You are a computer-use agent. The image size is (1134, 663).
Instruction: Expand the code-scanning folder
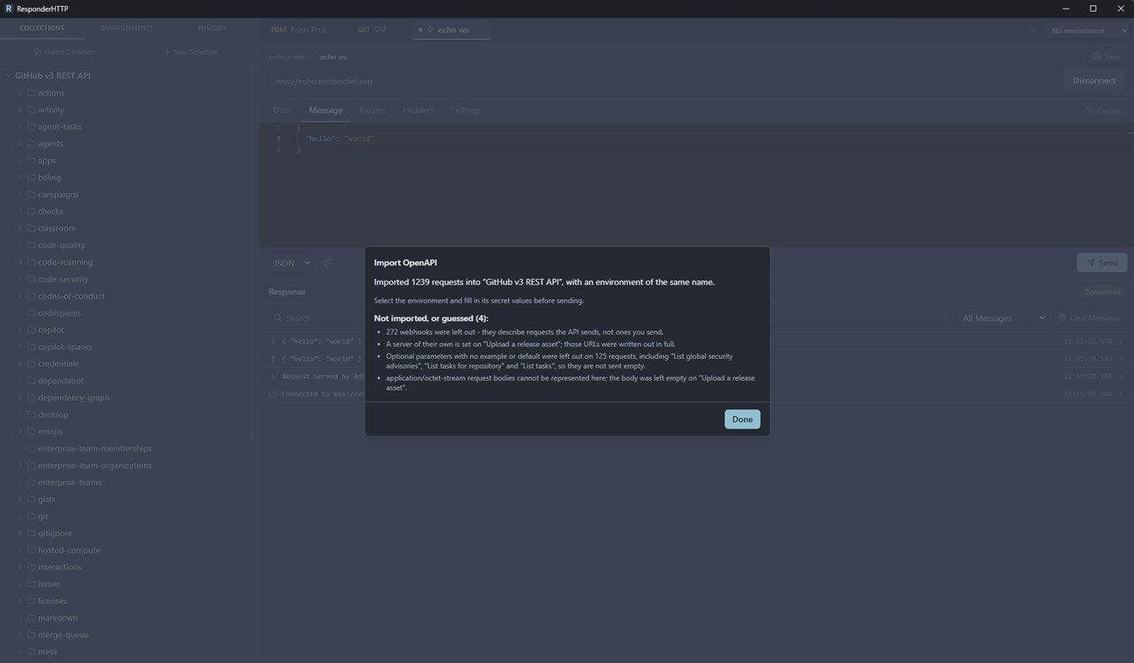pyautogui.click(x=20, y=262)
